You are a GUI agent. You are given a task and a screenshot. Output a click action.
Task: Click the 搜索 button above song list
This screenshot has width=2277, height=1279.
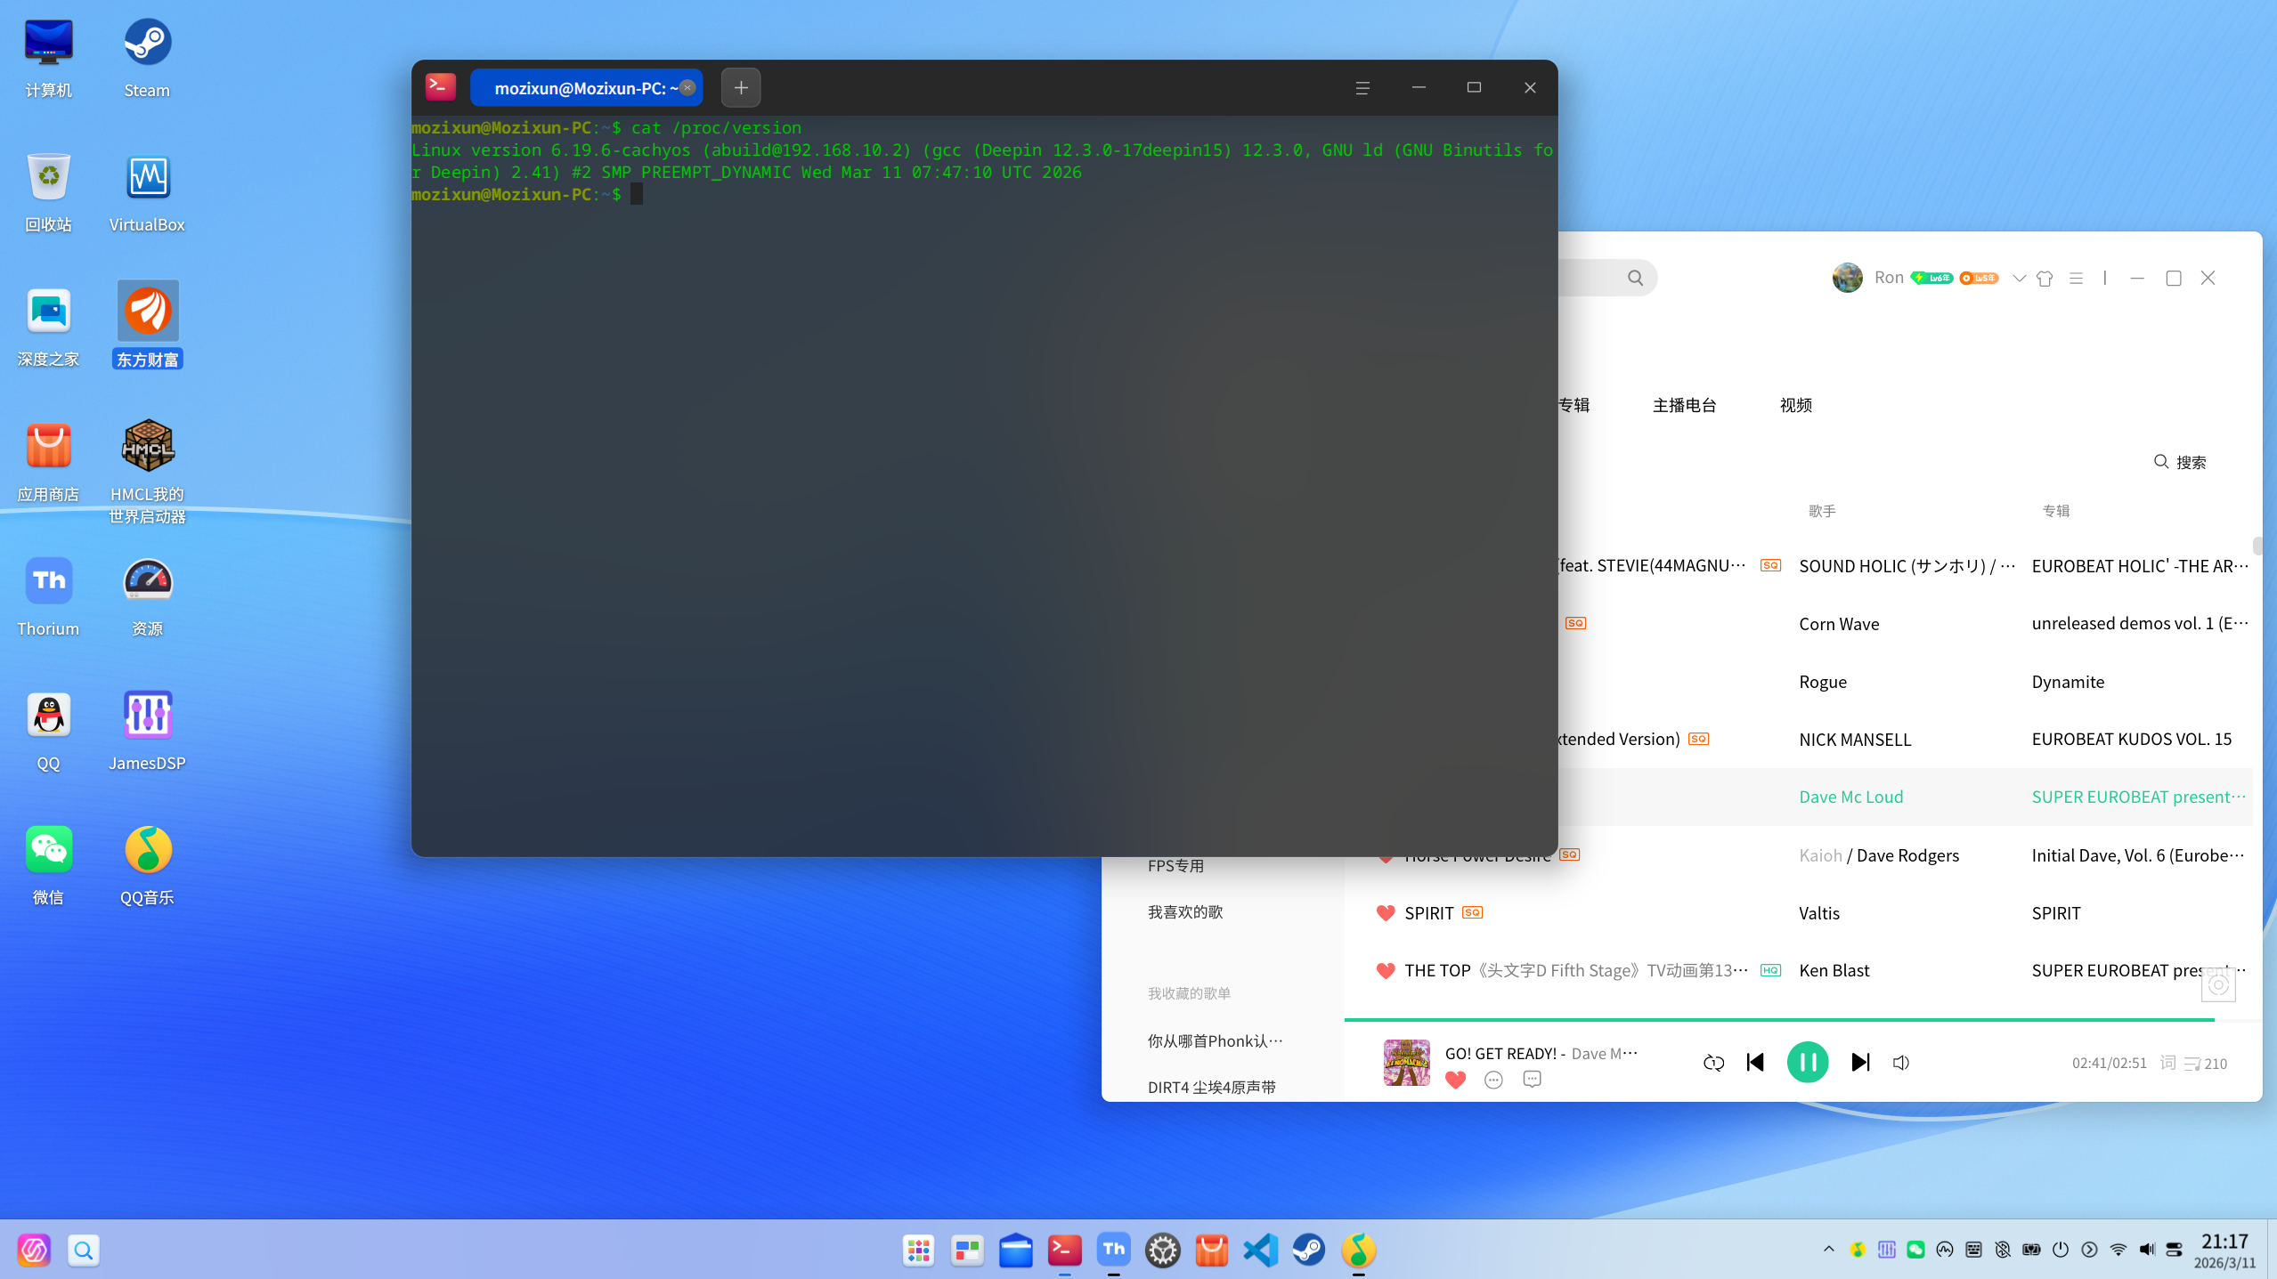coord(2179,462)
